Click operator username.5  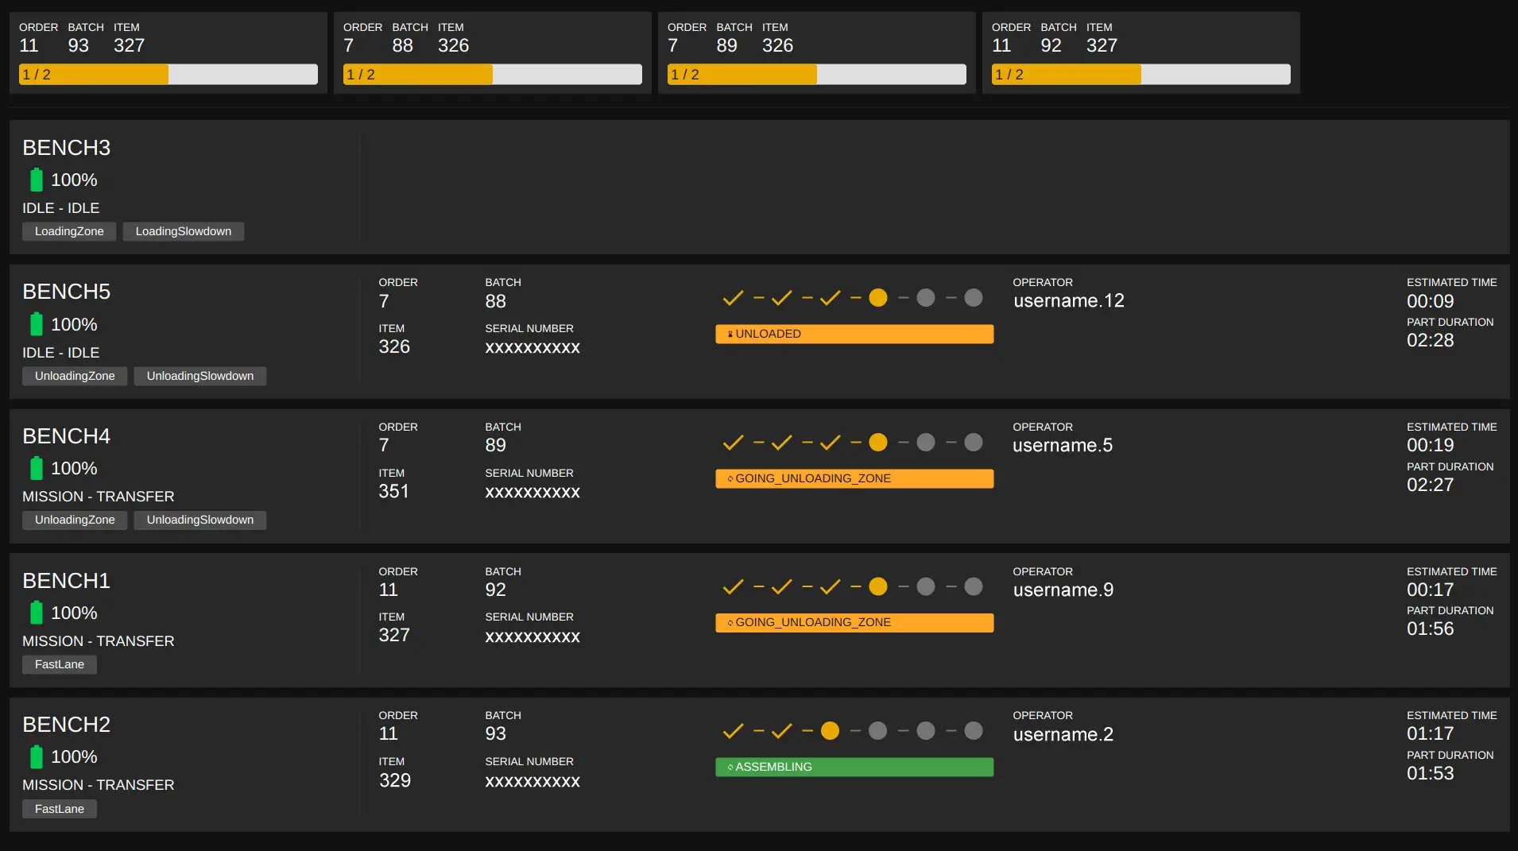1063,446
